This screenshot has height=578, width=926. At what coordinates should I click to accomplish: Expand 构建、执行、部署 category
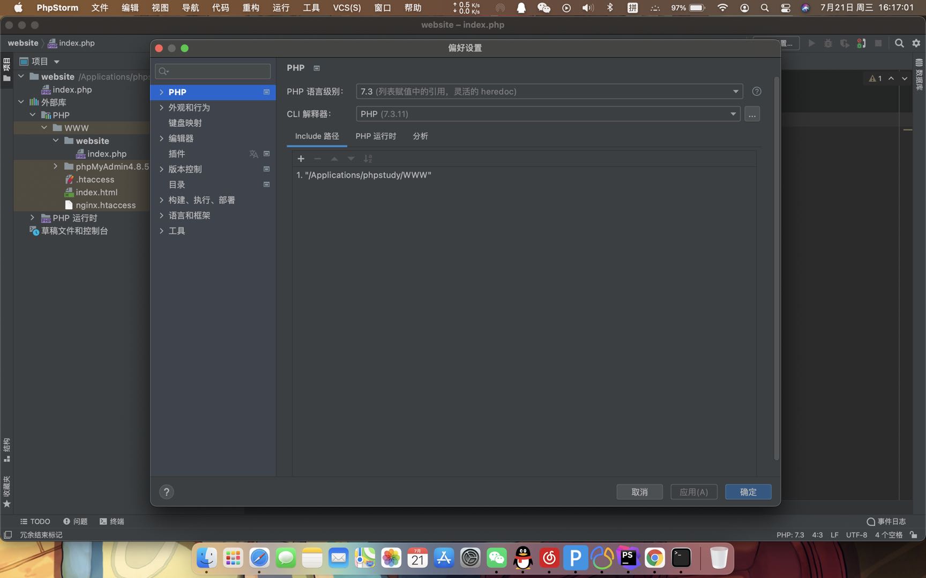pyautogui.click(x=161, y=200)
